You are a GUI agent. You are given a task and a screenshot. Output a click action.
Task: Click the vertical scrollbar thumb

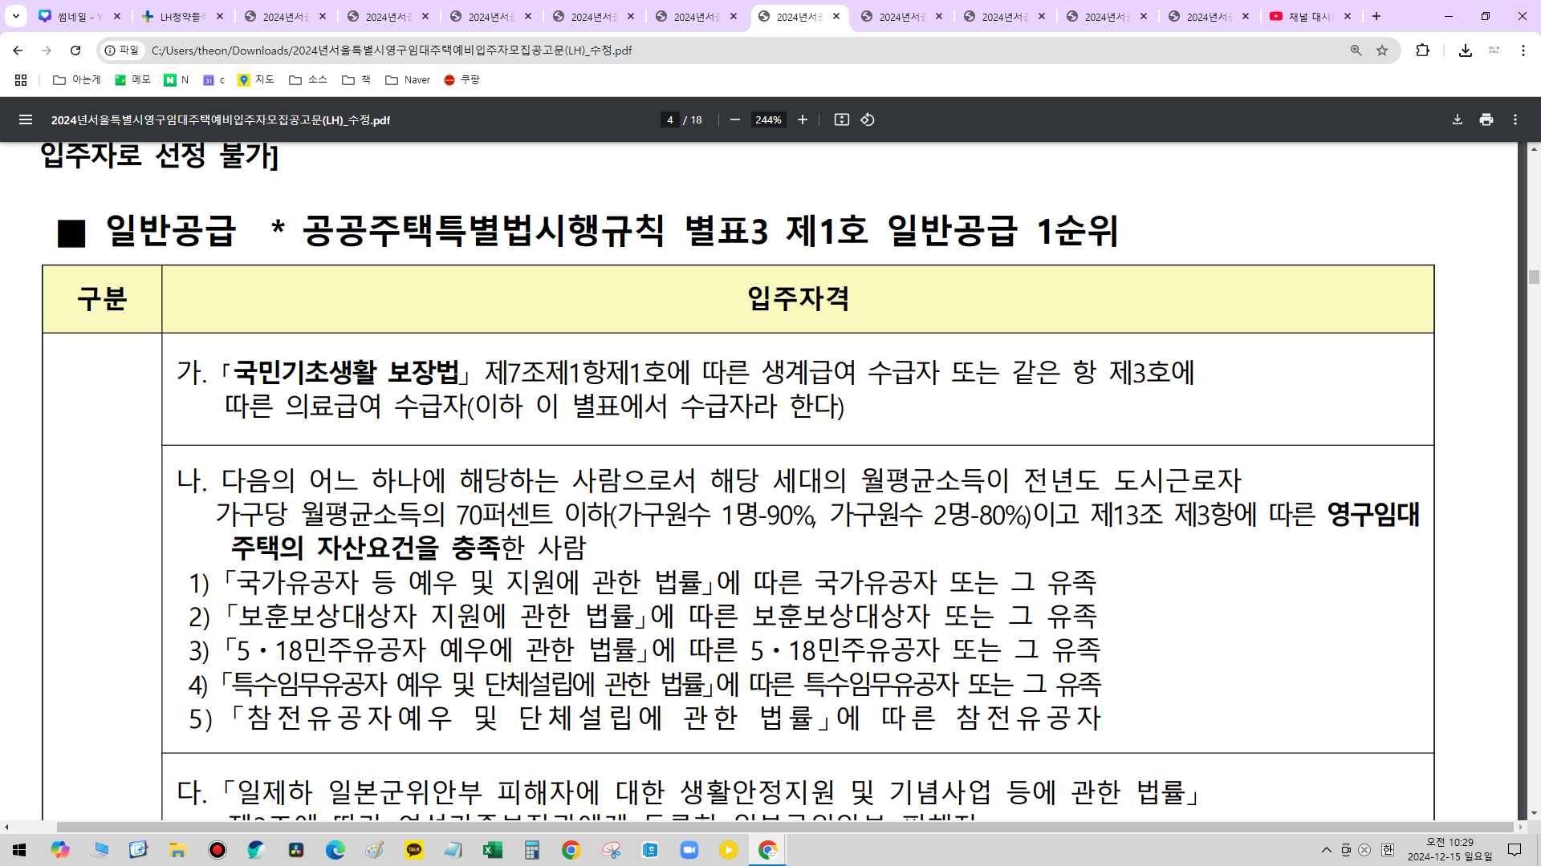click(1534, 277)
